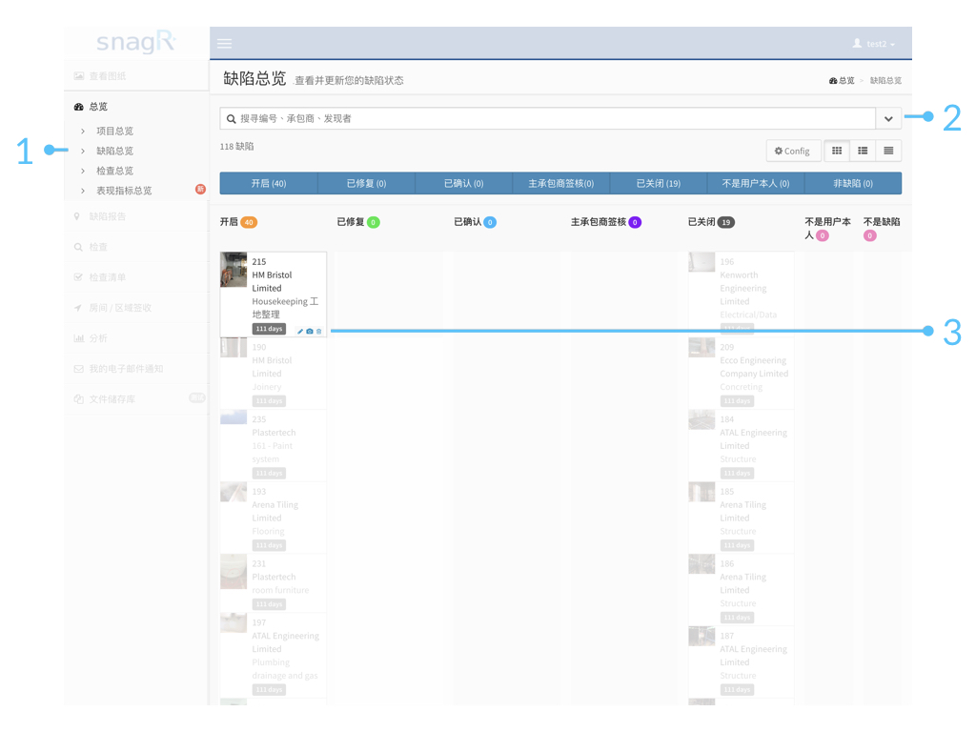Click the 检查清单 checkbox icon
Viewport: 976px width, 732px height.
[78, 277]
